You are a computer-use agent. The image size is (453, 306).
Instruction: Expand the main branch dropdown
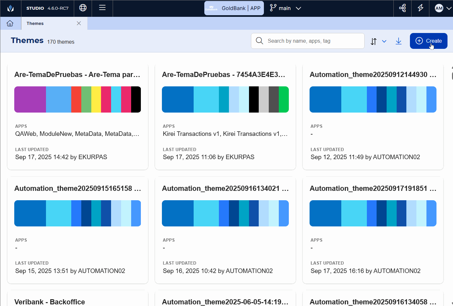pos(298,8)
